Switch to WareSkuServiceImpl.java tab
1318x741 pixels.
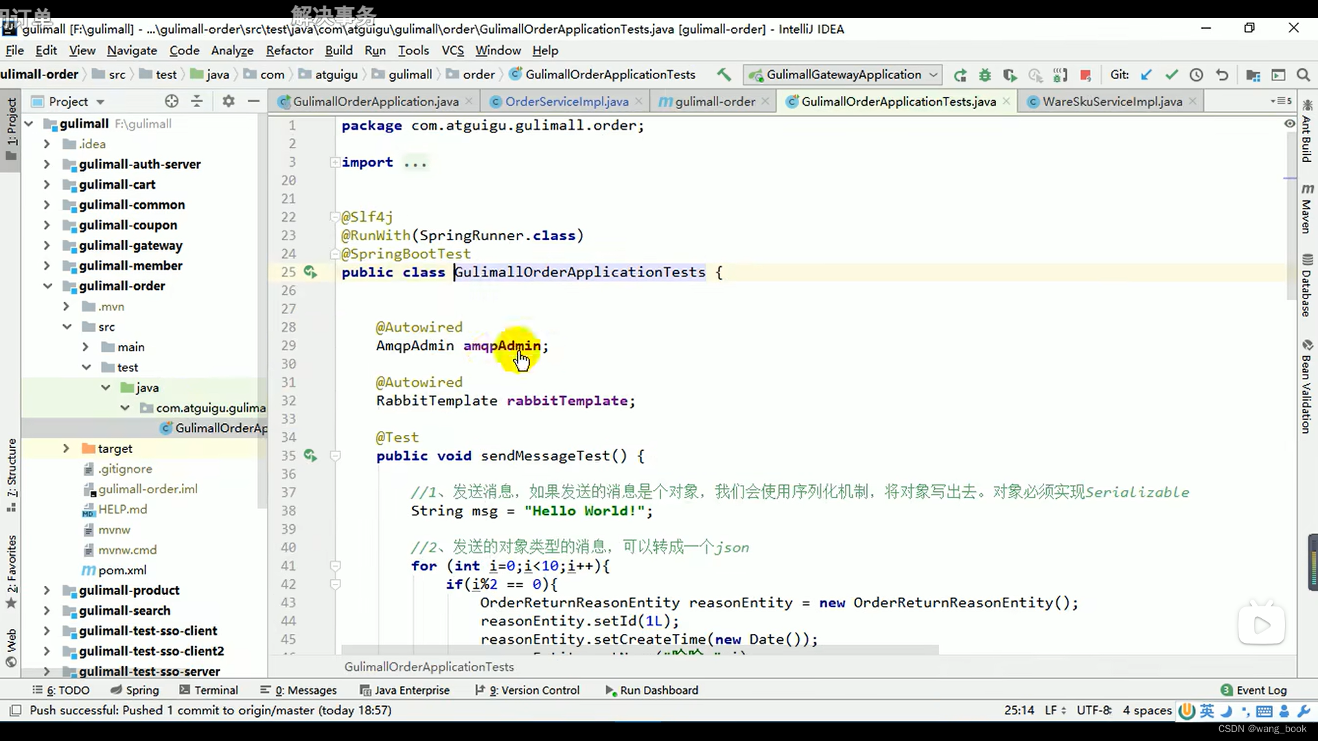1112,102
